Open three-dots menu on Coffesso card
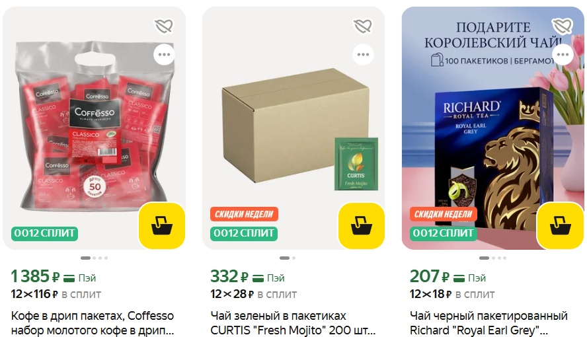 (164, 55)
